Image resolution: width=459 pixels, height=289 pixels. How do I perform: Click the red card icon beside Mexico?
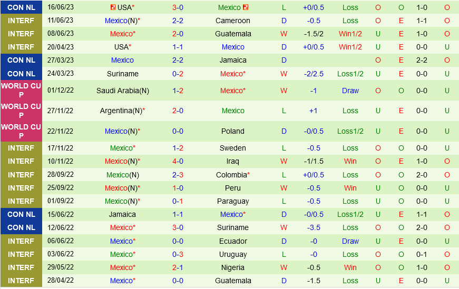pos(246,7)
